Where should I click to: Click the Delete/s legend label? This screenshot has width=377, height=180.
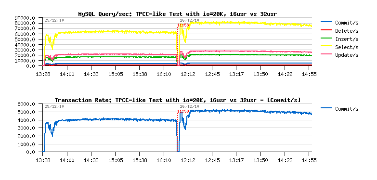(x=347, y=31)
